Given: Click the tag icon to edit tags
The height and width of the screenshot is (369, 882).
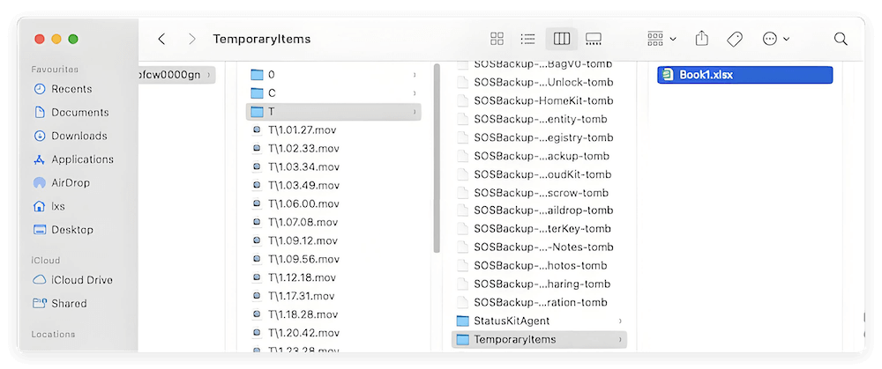Looking at the screenshot, I should [x=734, y=39].
